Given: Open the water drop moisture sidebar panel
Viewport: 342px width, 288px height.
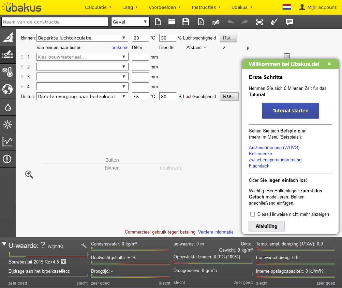Looking at the screenshot, I should [x=8, y=107].
